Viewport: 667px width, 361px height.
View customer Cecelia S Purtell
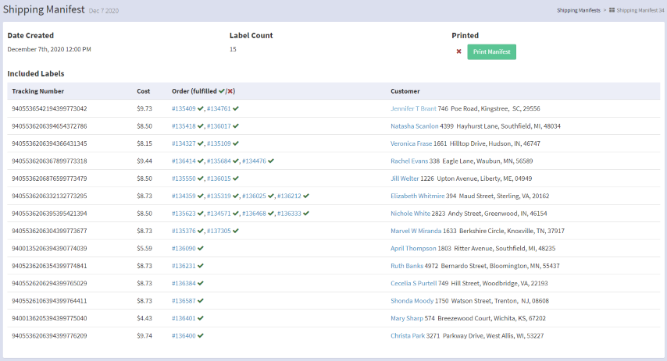[x=413, y=283]
